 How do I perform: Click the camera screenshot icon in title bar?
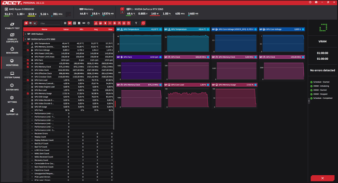(316, 2)
